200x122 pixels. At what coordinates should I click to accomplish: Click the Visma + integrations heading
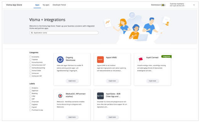(47, 20)
